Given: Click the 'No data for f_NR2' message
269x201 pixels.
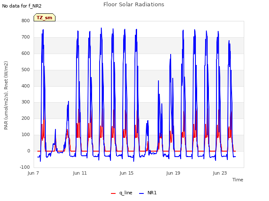Looking at the screenshot, I should pos(22,6).
